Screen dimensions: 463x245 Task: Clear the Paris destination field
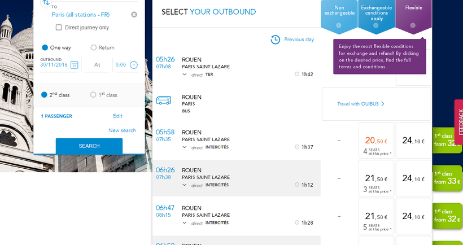pyautogui.click(x=134, y=15)
